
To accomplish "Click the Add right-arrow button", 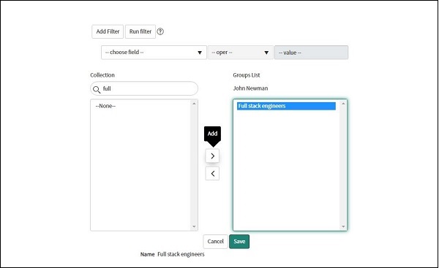I will [x=212, y=156].
